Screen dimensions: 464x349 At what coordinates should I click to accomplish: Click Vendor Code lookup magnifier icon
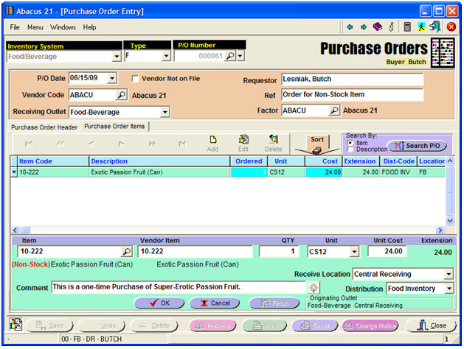[121, 95]
